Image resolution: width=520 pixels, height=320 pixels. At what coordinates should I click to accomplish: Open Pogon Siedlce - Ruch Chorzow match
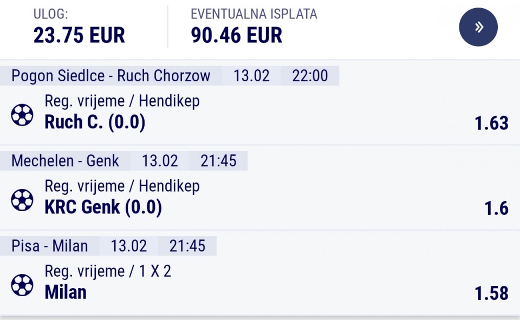click(x=110, y=76)
